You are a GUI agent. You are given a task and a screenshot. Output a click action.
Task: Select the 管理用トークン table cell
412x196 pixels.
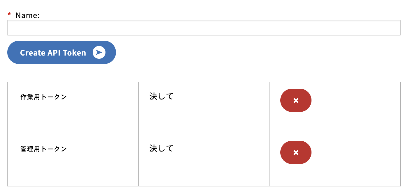point(73,160)
